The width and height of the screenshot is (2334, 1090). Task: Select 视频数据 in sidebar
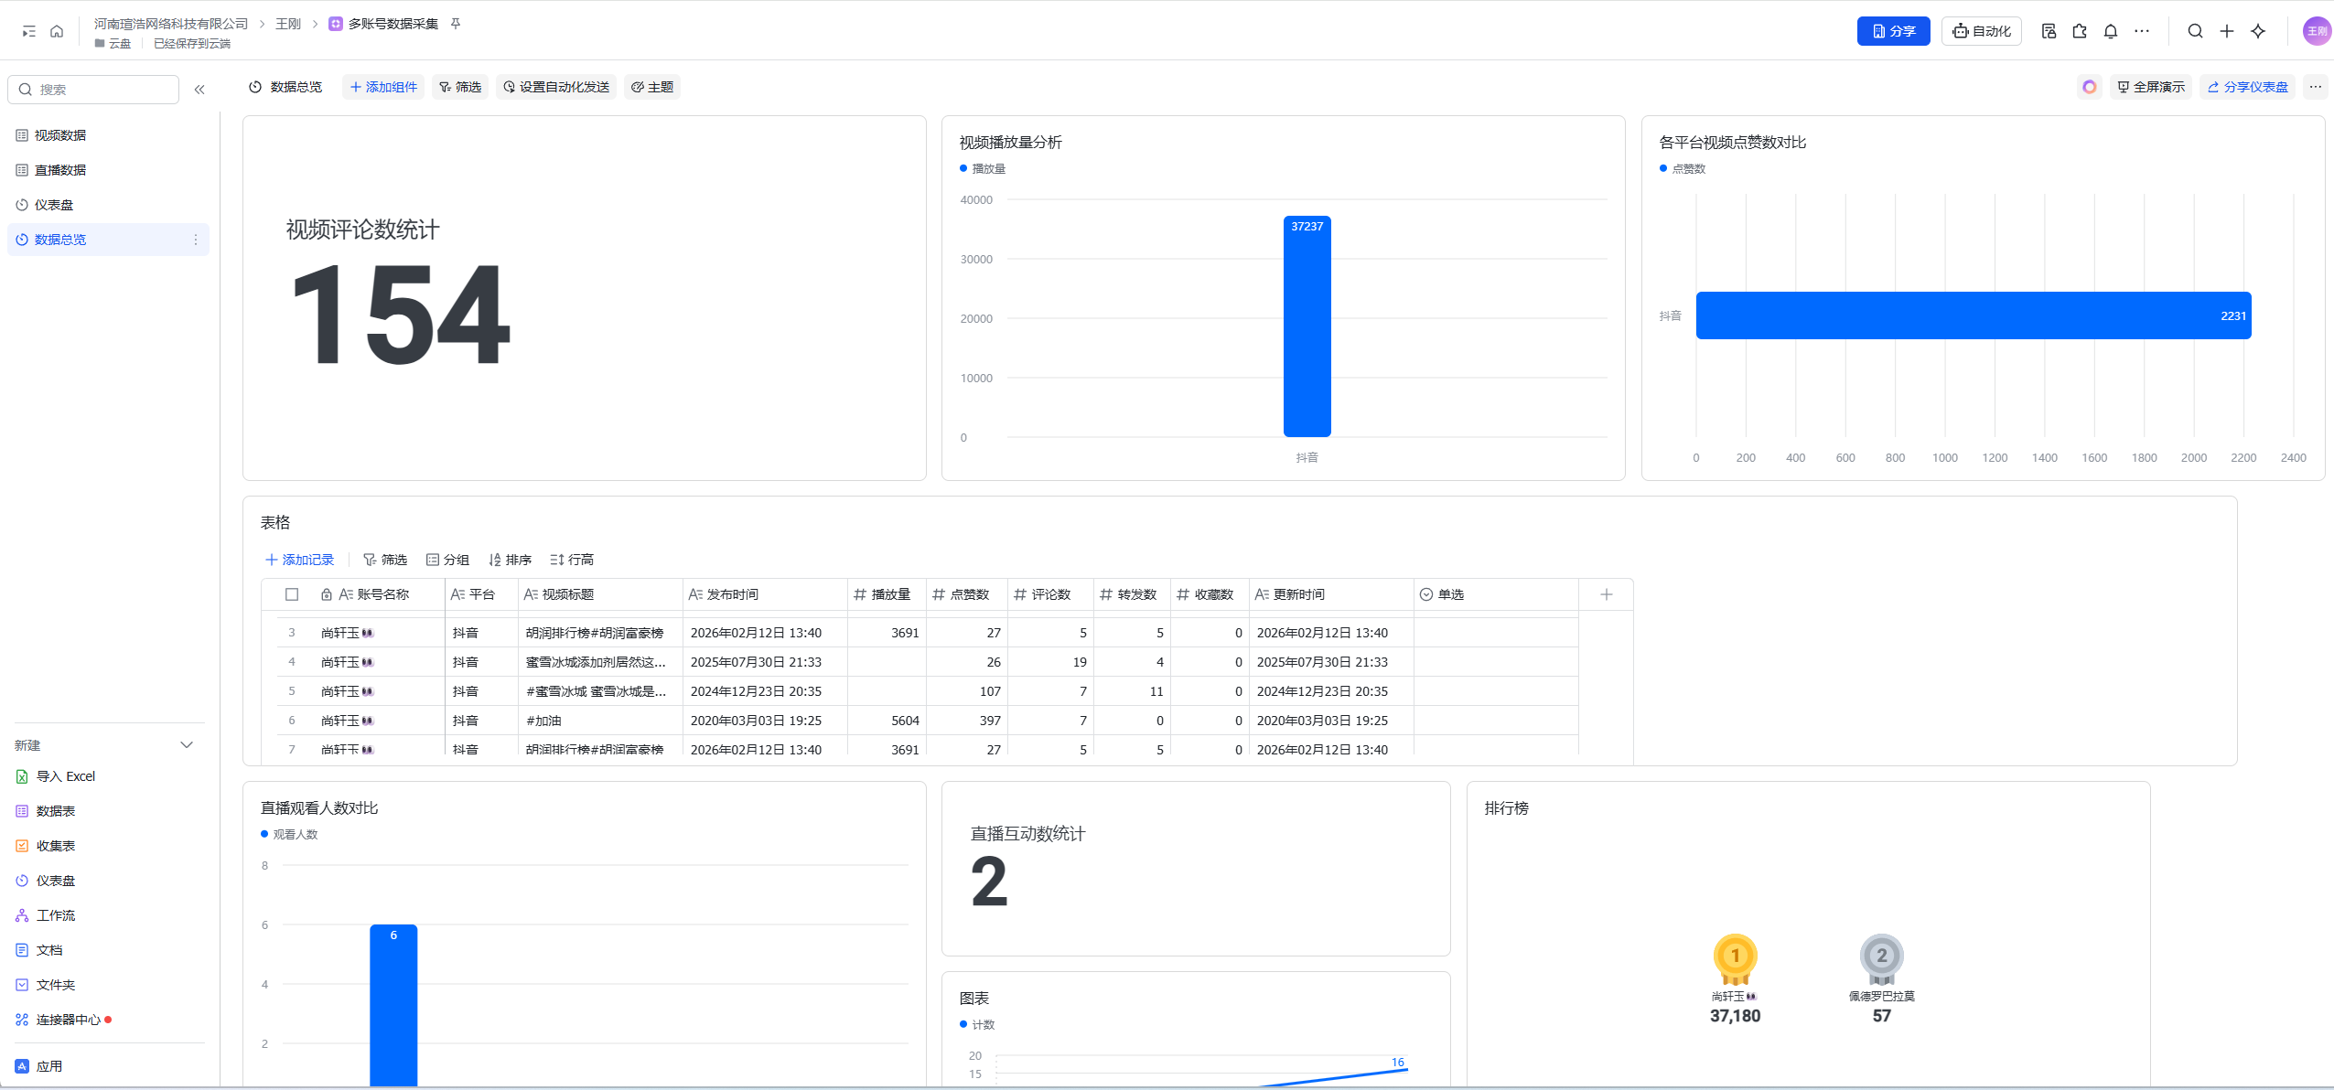60,135
